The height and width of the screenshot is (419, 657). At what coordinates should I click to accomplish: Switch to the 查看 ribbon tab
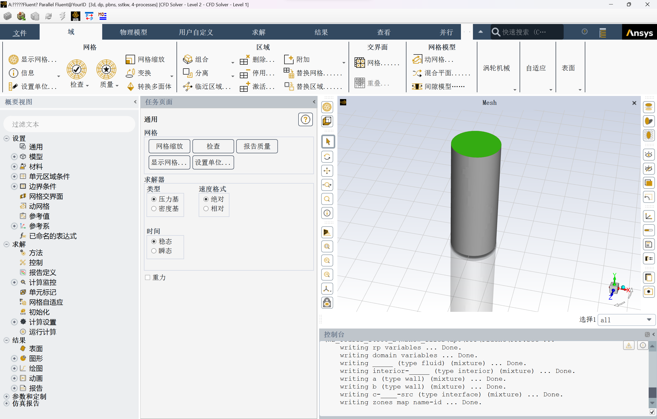point(384,32)
